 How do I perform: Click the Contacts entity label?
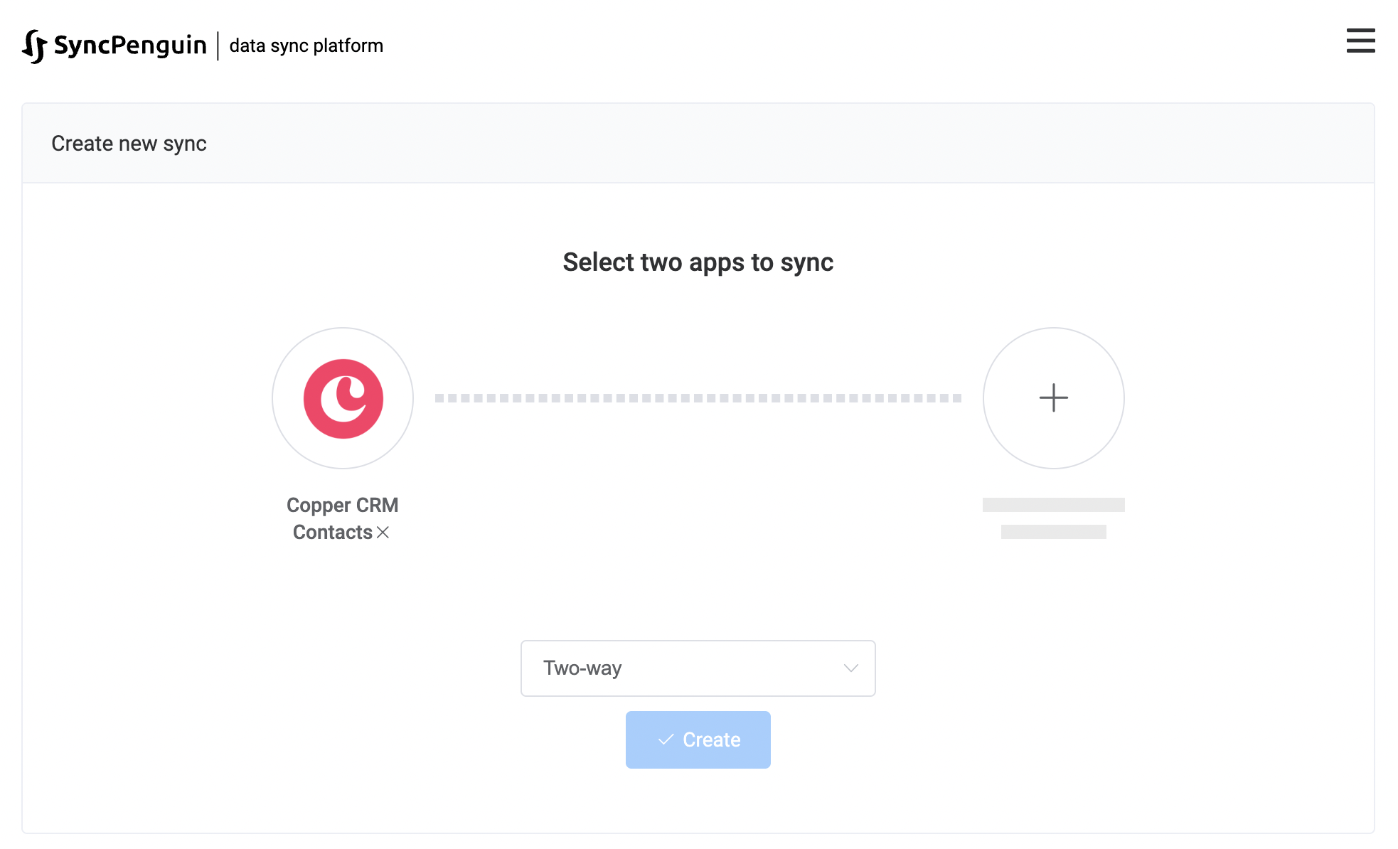[332, 533]
